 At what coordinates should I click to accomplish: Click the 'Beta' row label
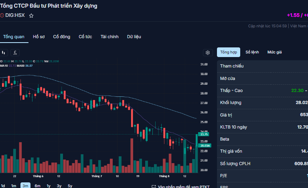coord(225,139)
